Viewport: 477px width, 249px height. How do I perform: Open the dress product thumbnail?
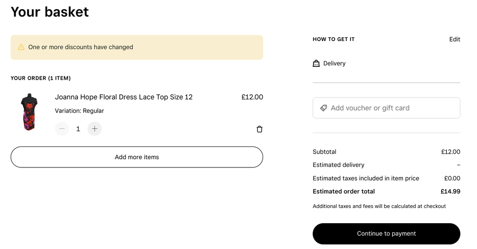(x=29, y=112)
